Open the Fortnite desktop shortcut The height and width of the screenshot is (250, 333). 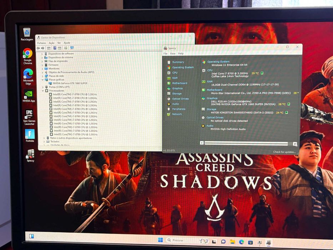(30, 135)
